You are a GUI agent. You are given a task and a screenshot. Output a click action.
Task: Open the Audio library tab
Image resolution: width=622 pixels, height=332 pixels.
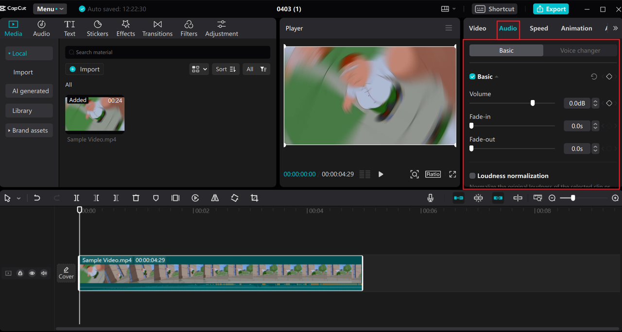click(x=41, y=29)
